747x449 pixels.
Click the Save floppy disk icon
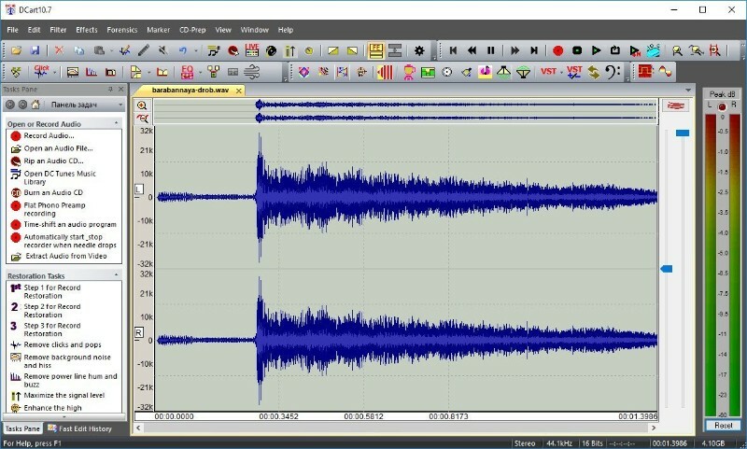pyautogui.click(x=35, y=50)
